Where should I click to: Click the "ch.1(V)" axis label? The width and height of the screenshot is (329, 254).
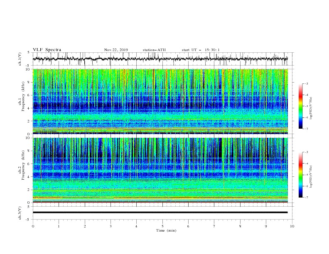20,59
